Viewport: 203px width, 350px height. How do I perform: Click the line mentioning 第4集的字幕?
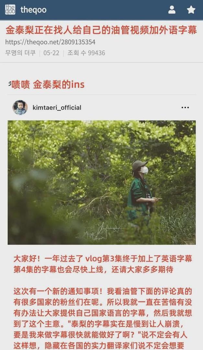click(x=93, y=269)
